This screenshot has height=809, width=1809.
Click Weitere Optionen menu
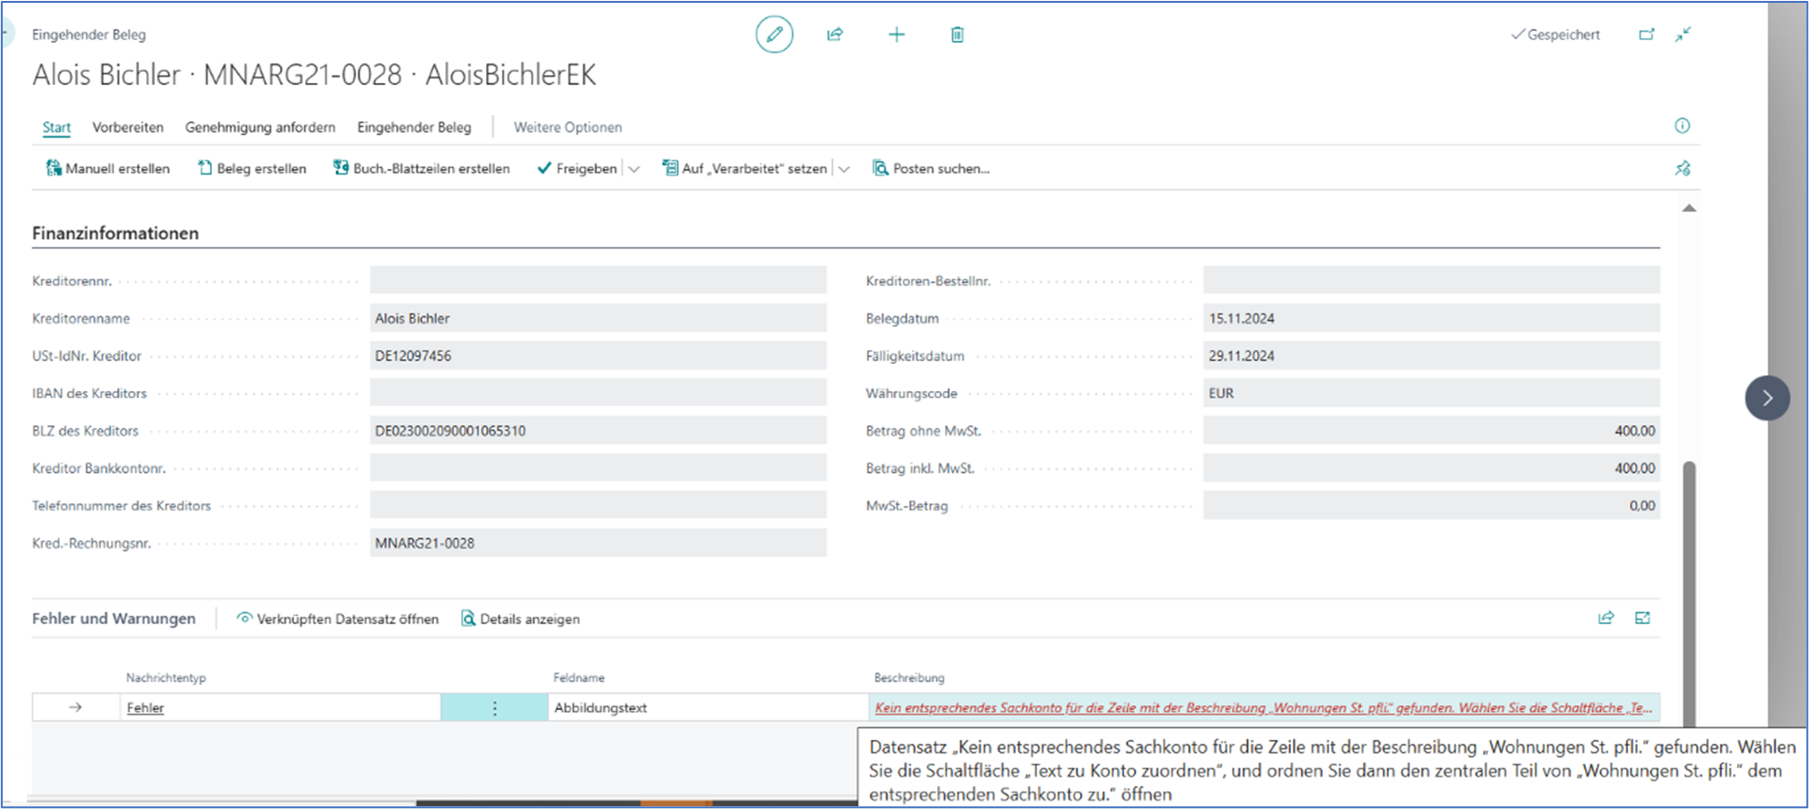(568, 127)
